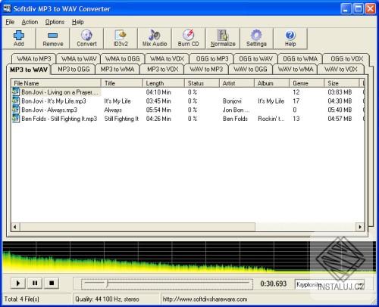Image resolution: width=379 pixels, height=307 pixels.
Task: Select the MP3 to WAV tab
Action: pos(29,70)
